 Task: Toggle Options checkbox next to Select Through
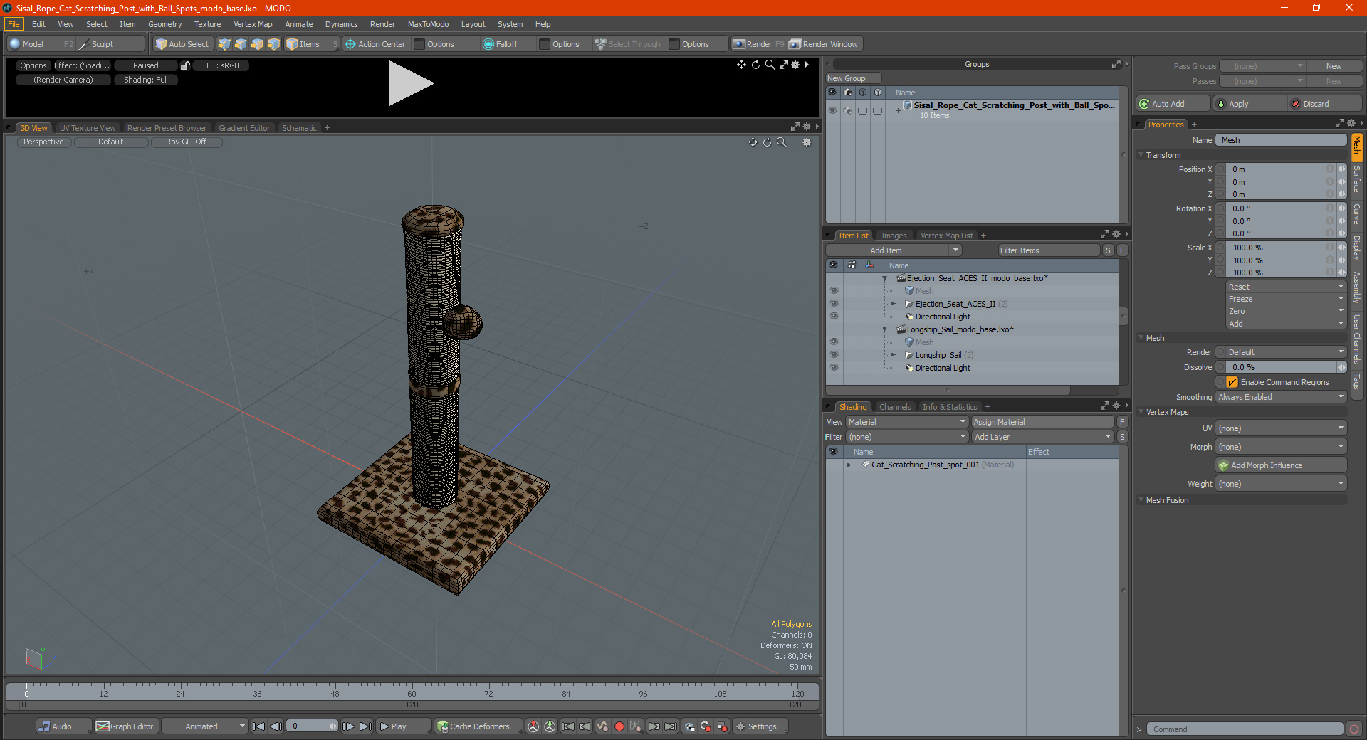click(x=674, y=44)
